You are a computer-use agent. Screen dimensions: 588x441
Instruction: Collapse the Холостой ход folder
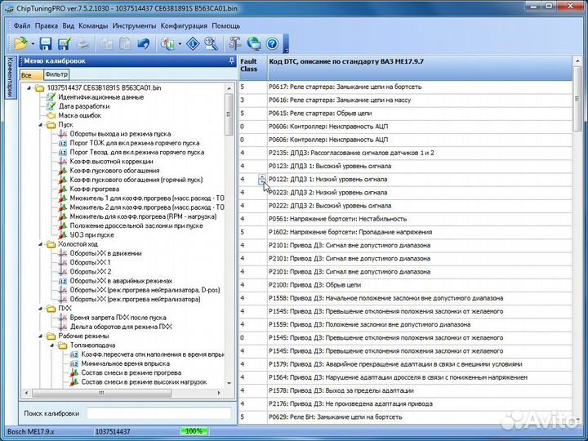coord(40,244)
